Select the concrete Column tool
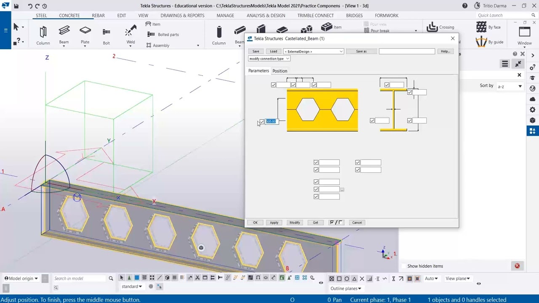This screenshot has width=539, height=303. coord(219,35)
